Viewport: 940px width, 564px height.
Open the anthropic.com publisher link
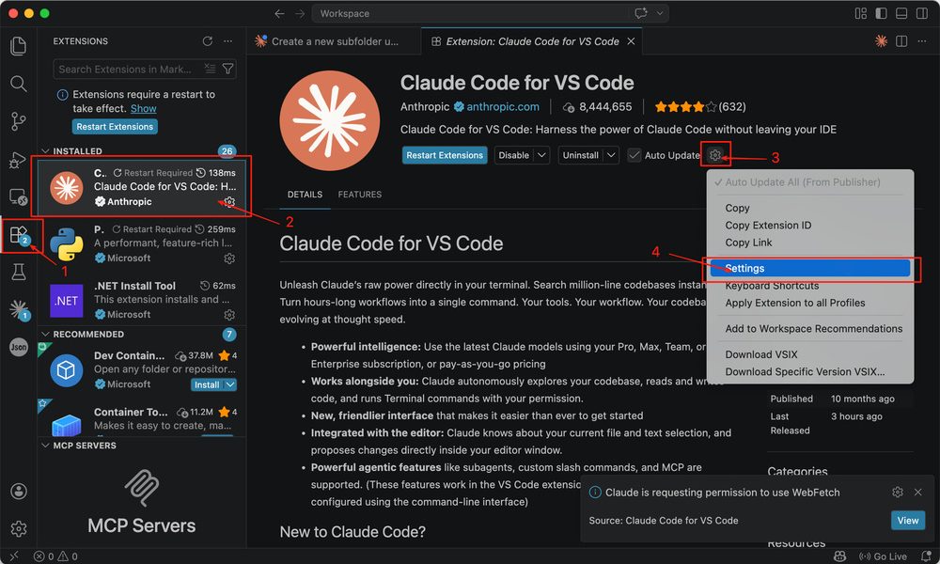pyautogui.click(x=503, y=107)
